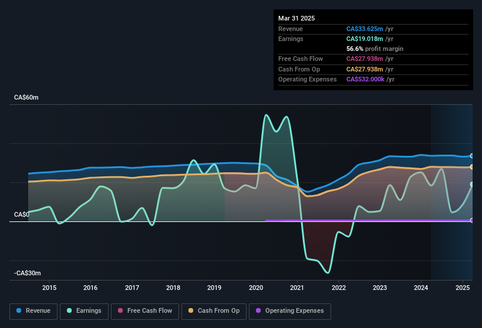Click the 2017 x-axis label
This screenshot has width=482, height=328.
click(132, 288)
